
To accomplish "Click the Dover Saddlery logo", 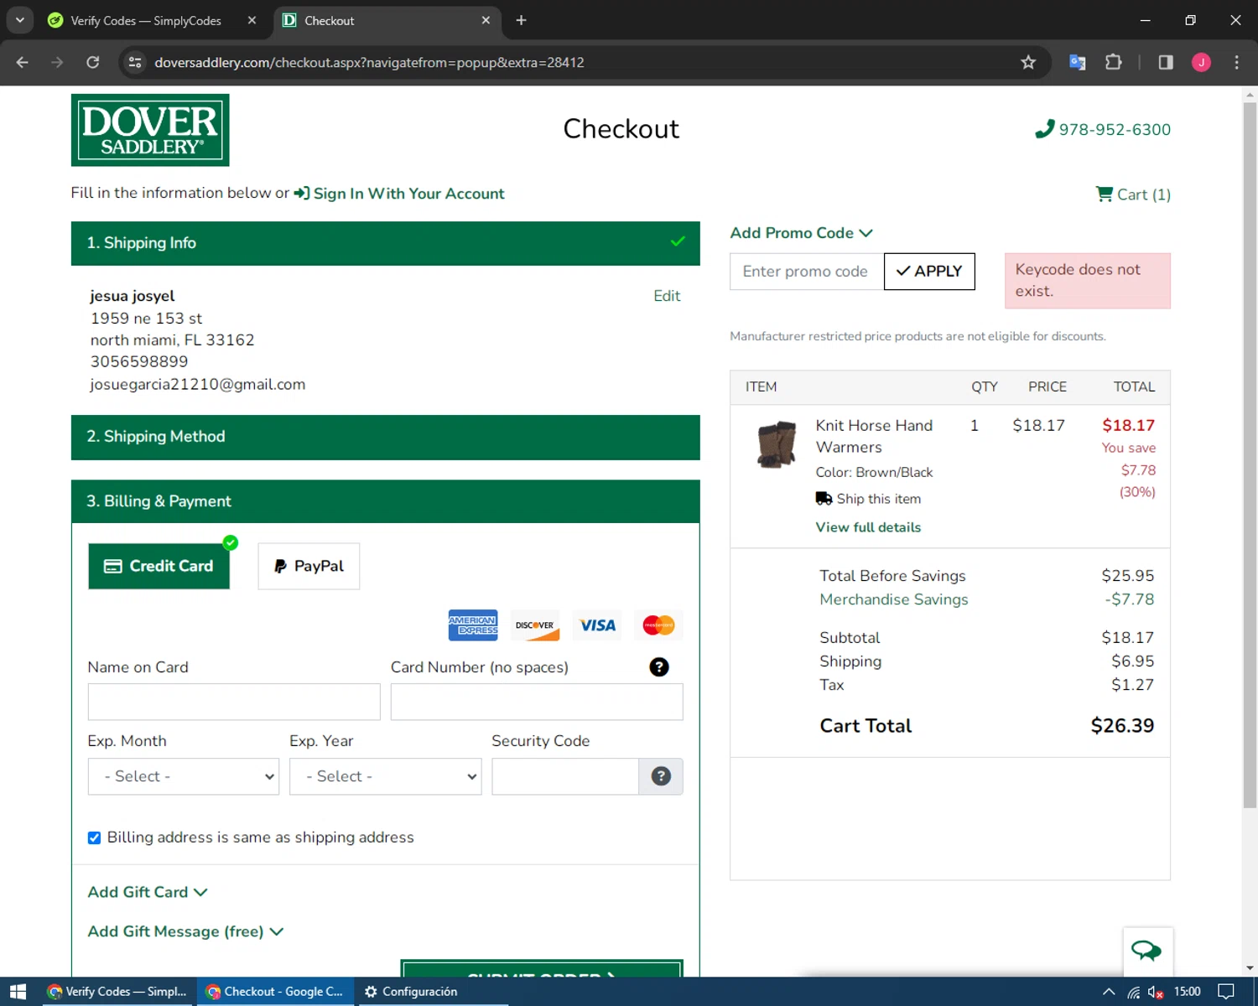I will [150, 130].
